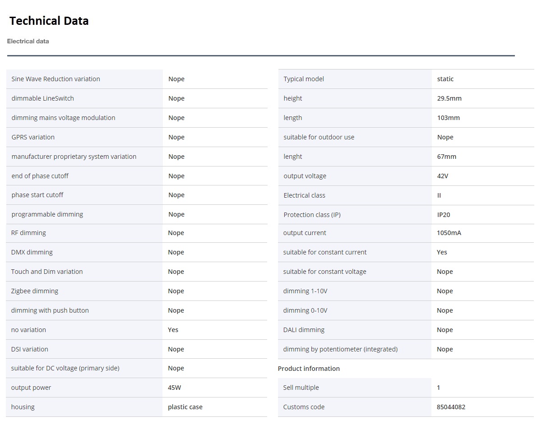Select the 67mm value cell
Viewport: 551px width, 439px height.
(446, 157)
